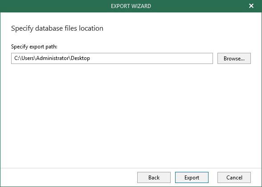Select the Browse... button beside the path box
262x187 pixels.
click(x=234, y=59)
